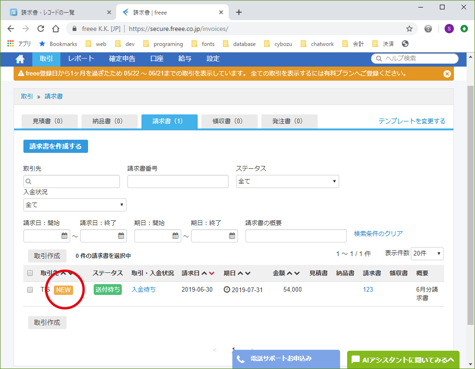The image size is (475, 369).
Task: Open the dev bookmark folder
Action: click(125, 44)
